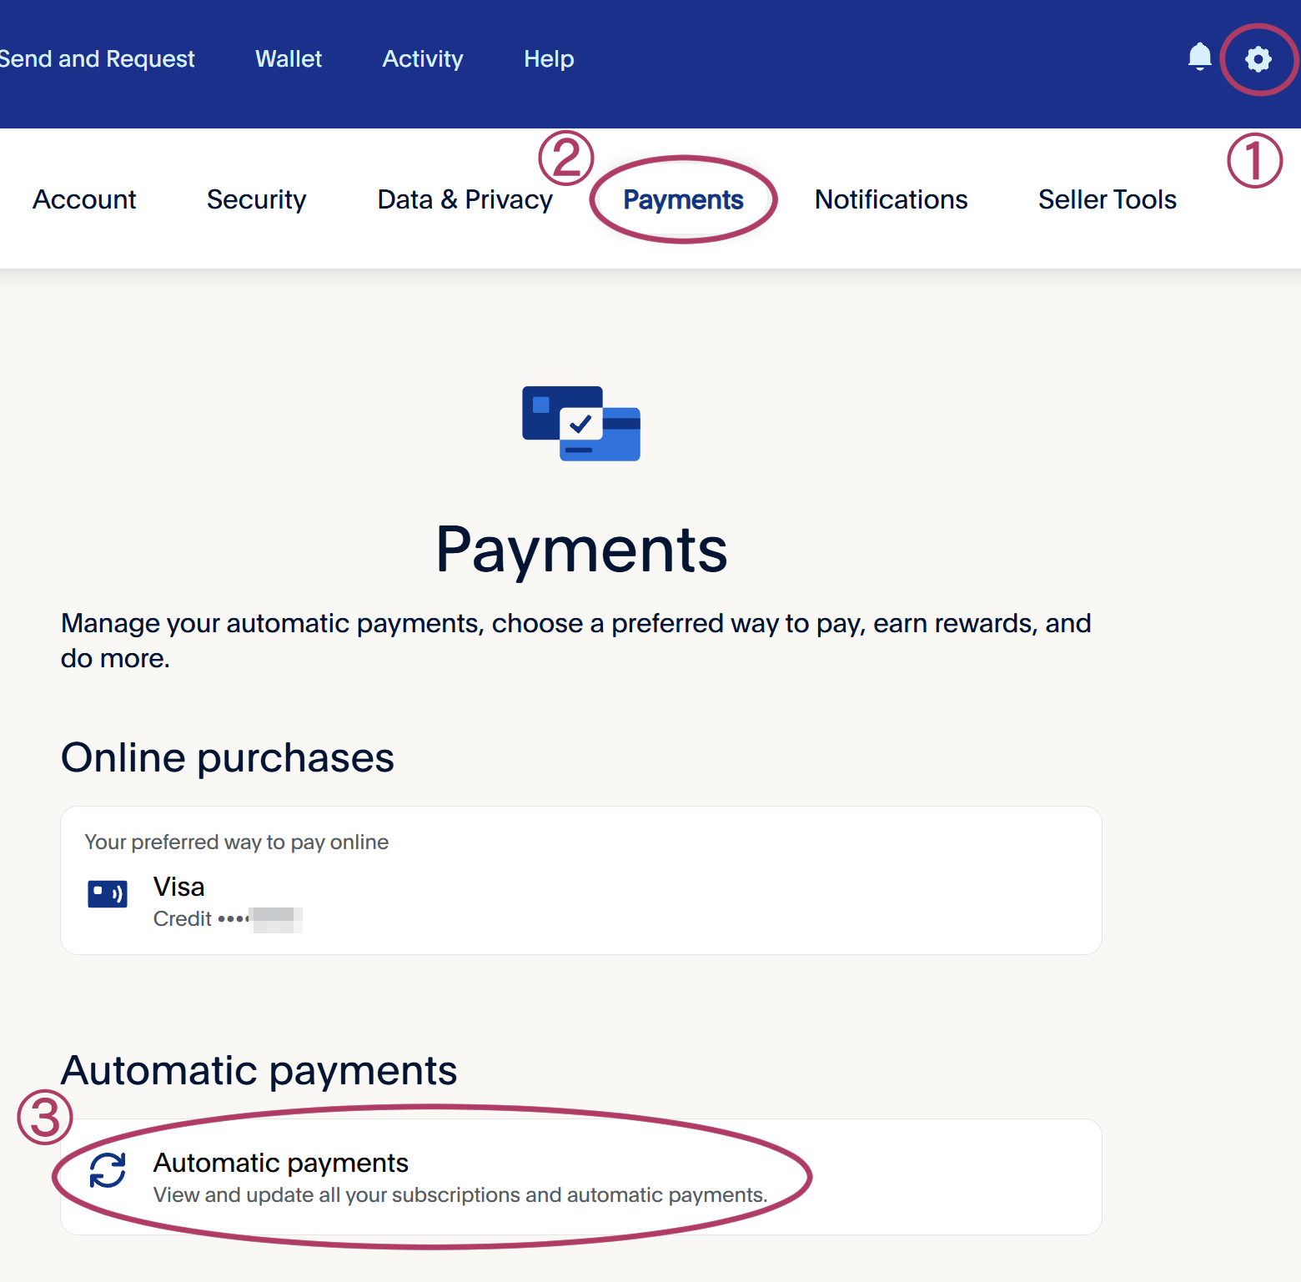Click the Visa card icon
The height and width of the screenshot is (1282, 1301).
tap(108, 893)
